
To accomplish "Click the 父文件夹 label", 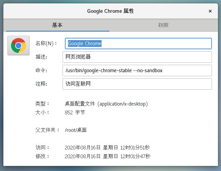I will coord(47,130).
